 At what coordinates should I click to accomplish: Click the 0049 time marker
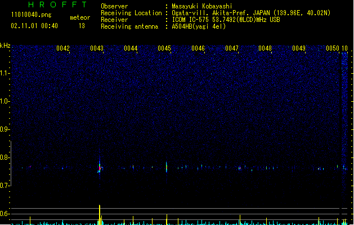click(x=299, y=48)
